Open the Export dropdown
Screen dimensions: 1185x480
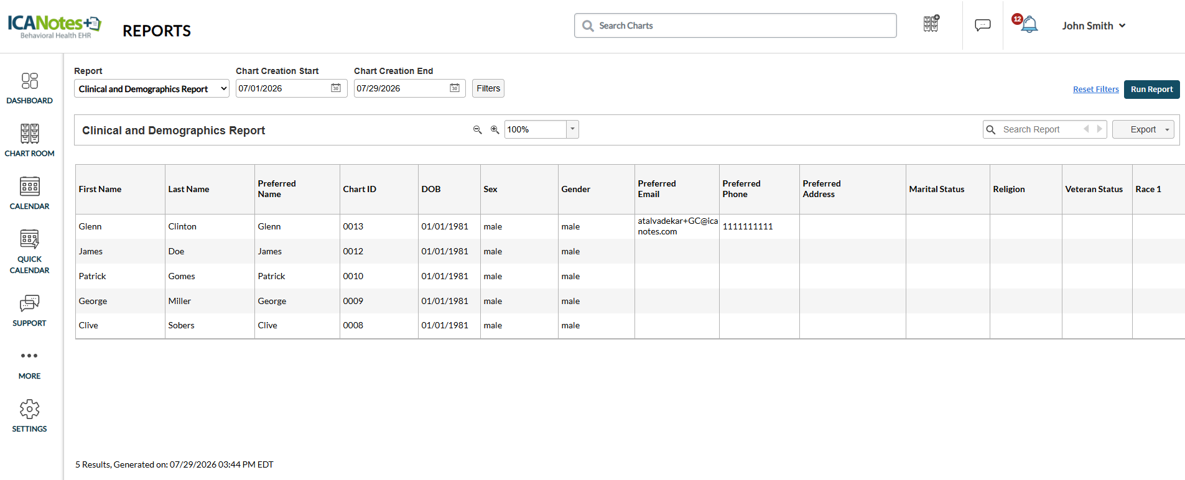click(1143, 129)
